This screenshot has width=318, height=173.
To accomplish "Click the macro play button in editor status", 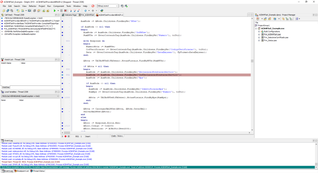I will click(x=62, y=136).
